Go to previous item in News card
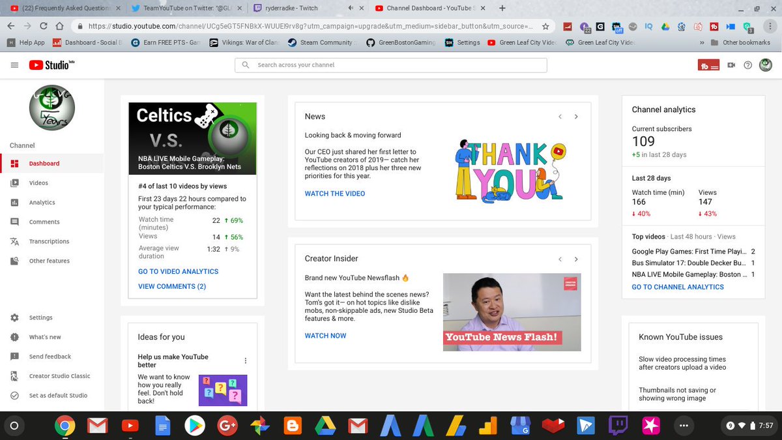This screenshot has width=782, height=440. point(560,117)
